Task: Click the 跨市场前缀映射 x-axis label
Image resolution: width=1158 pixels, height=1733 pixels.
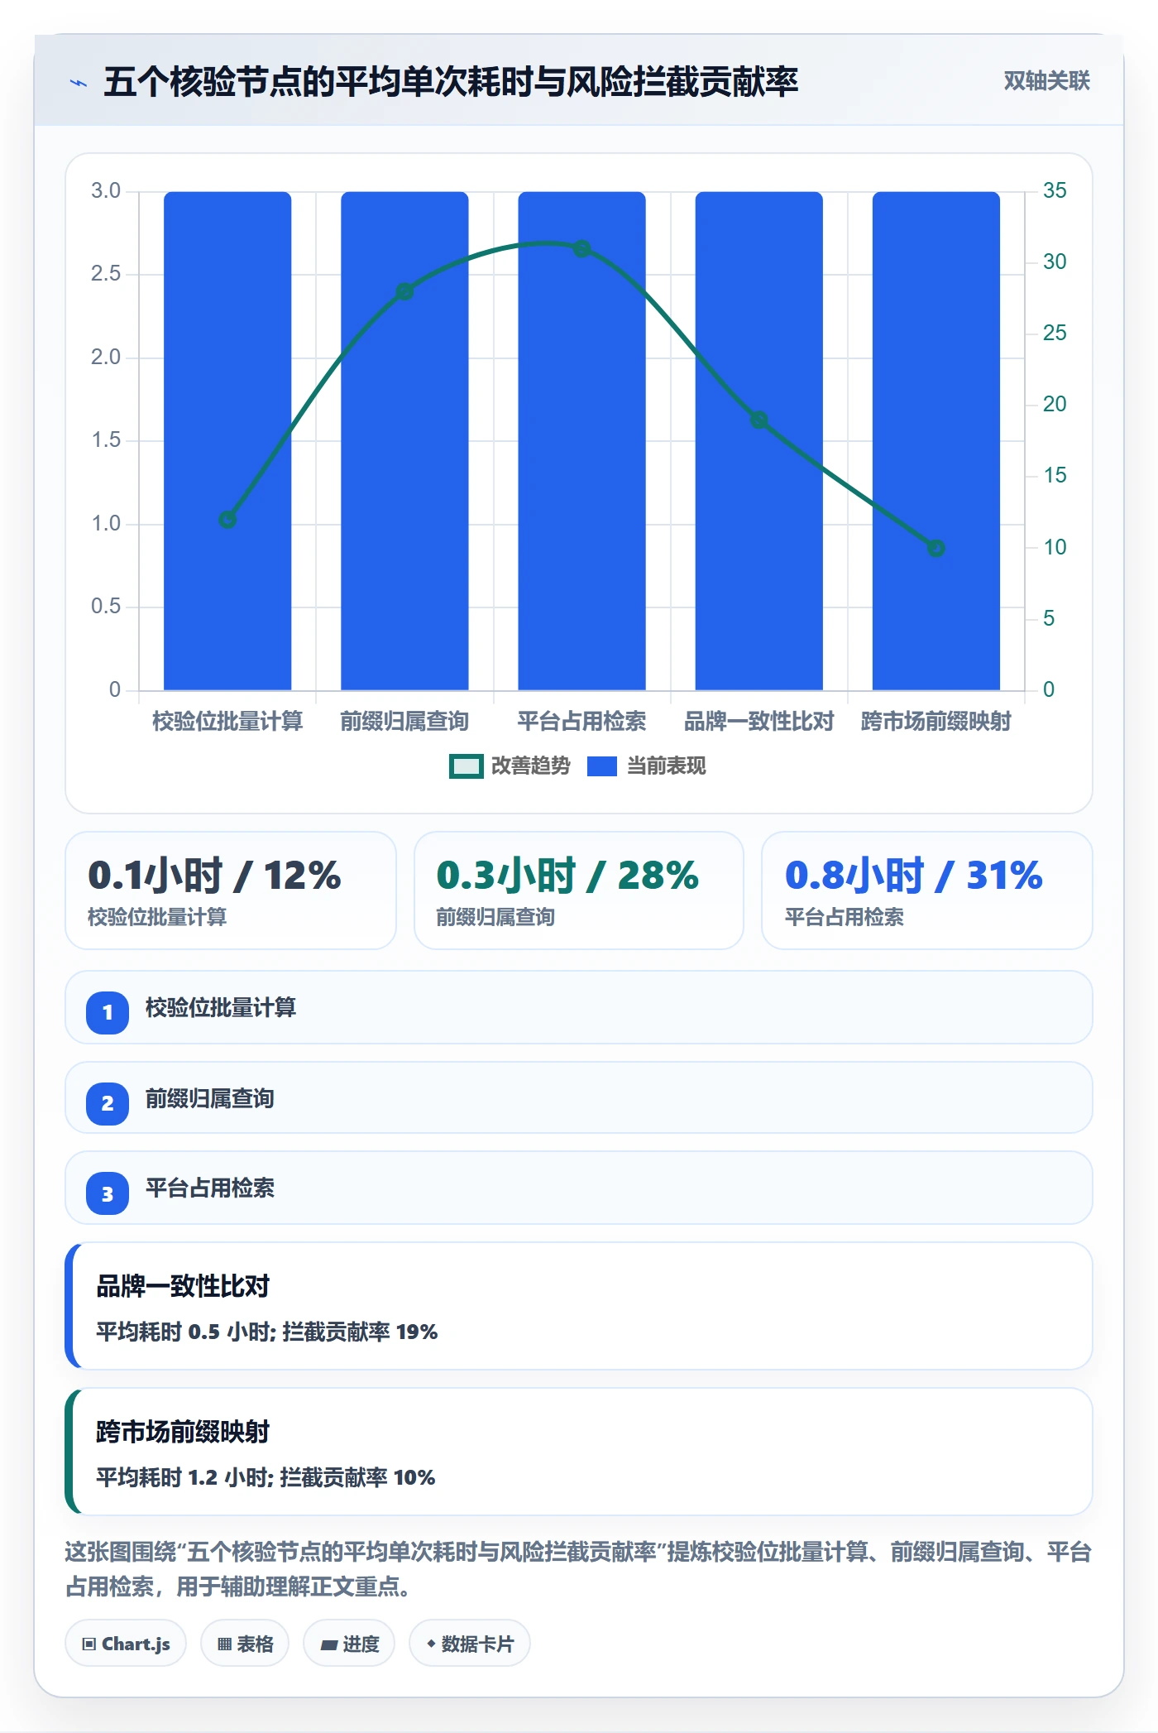Action: click(x=935, y=722)
